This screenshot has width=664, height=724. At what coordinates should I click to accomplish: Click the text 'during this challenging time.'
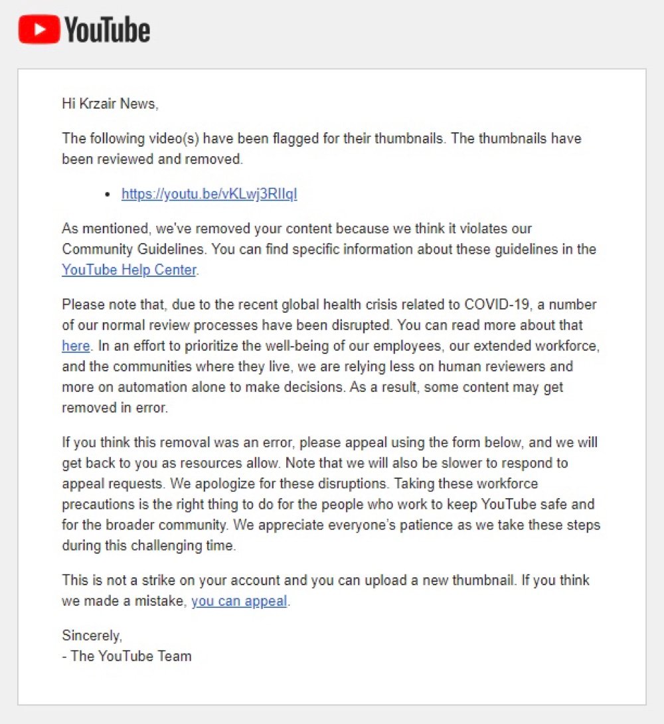click(149, 546)
